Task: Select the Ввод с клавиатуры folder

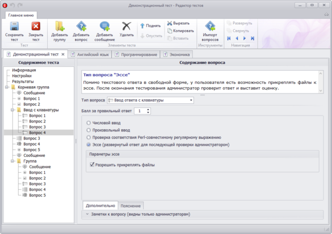Action: tap(41, 110)
